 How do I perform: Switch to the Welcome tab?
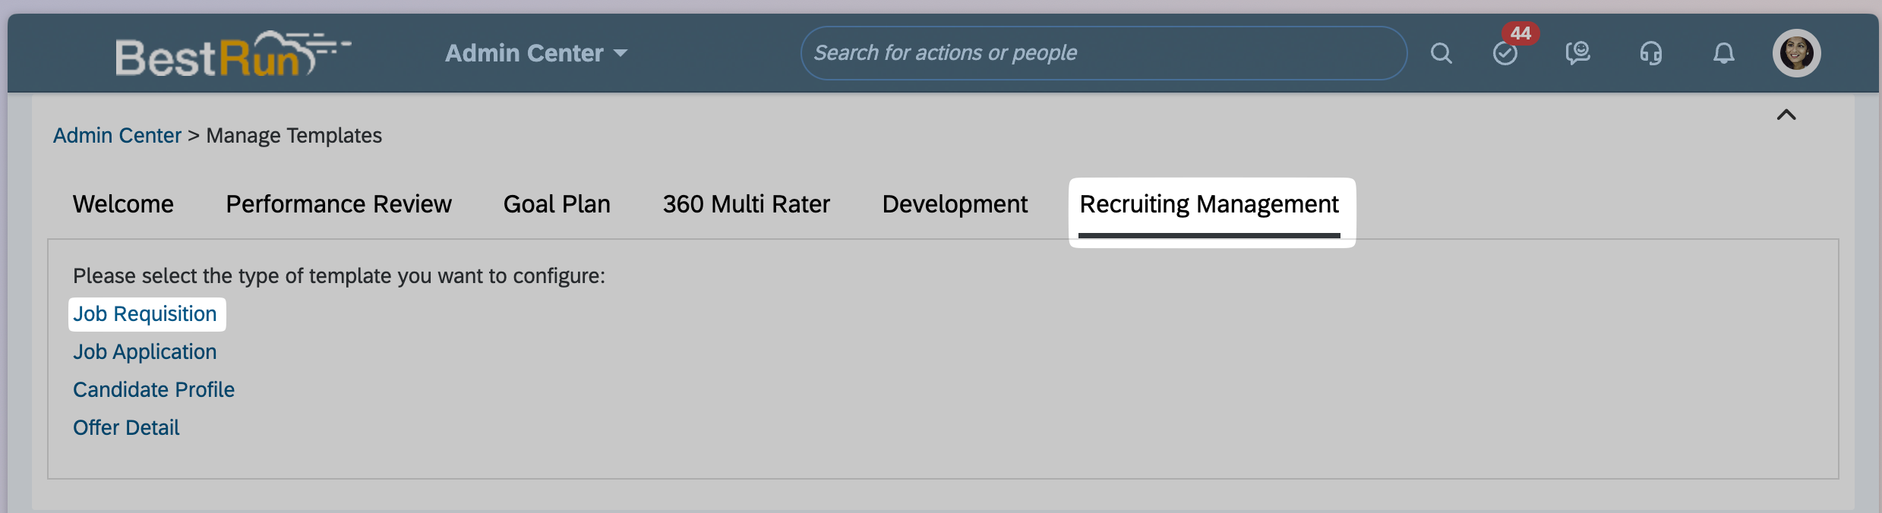[x=123, y=204]
